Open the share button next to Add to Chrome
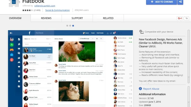191x107 pixels. point(180,2)
